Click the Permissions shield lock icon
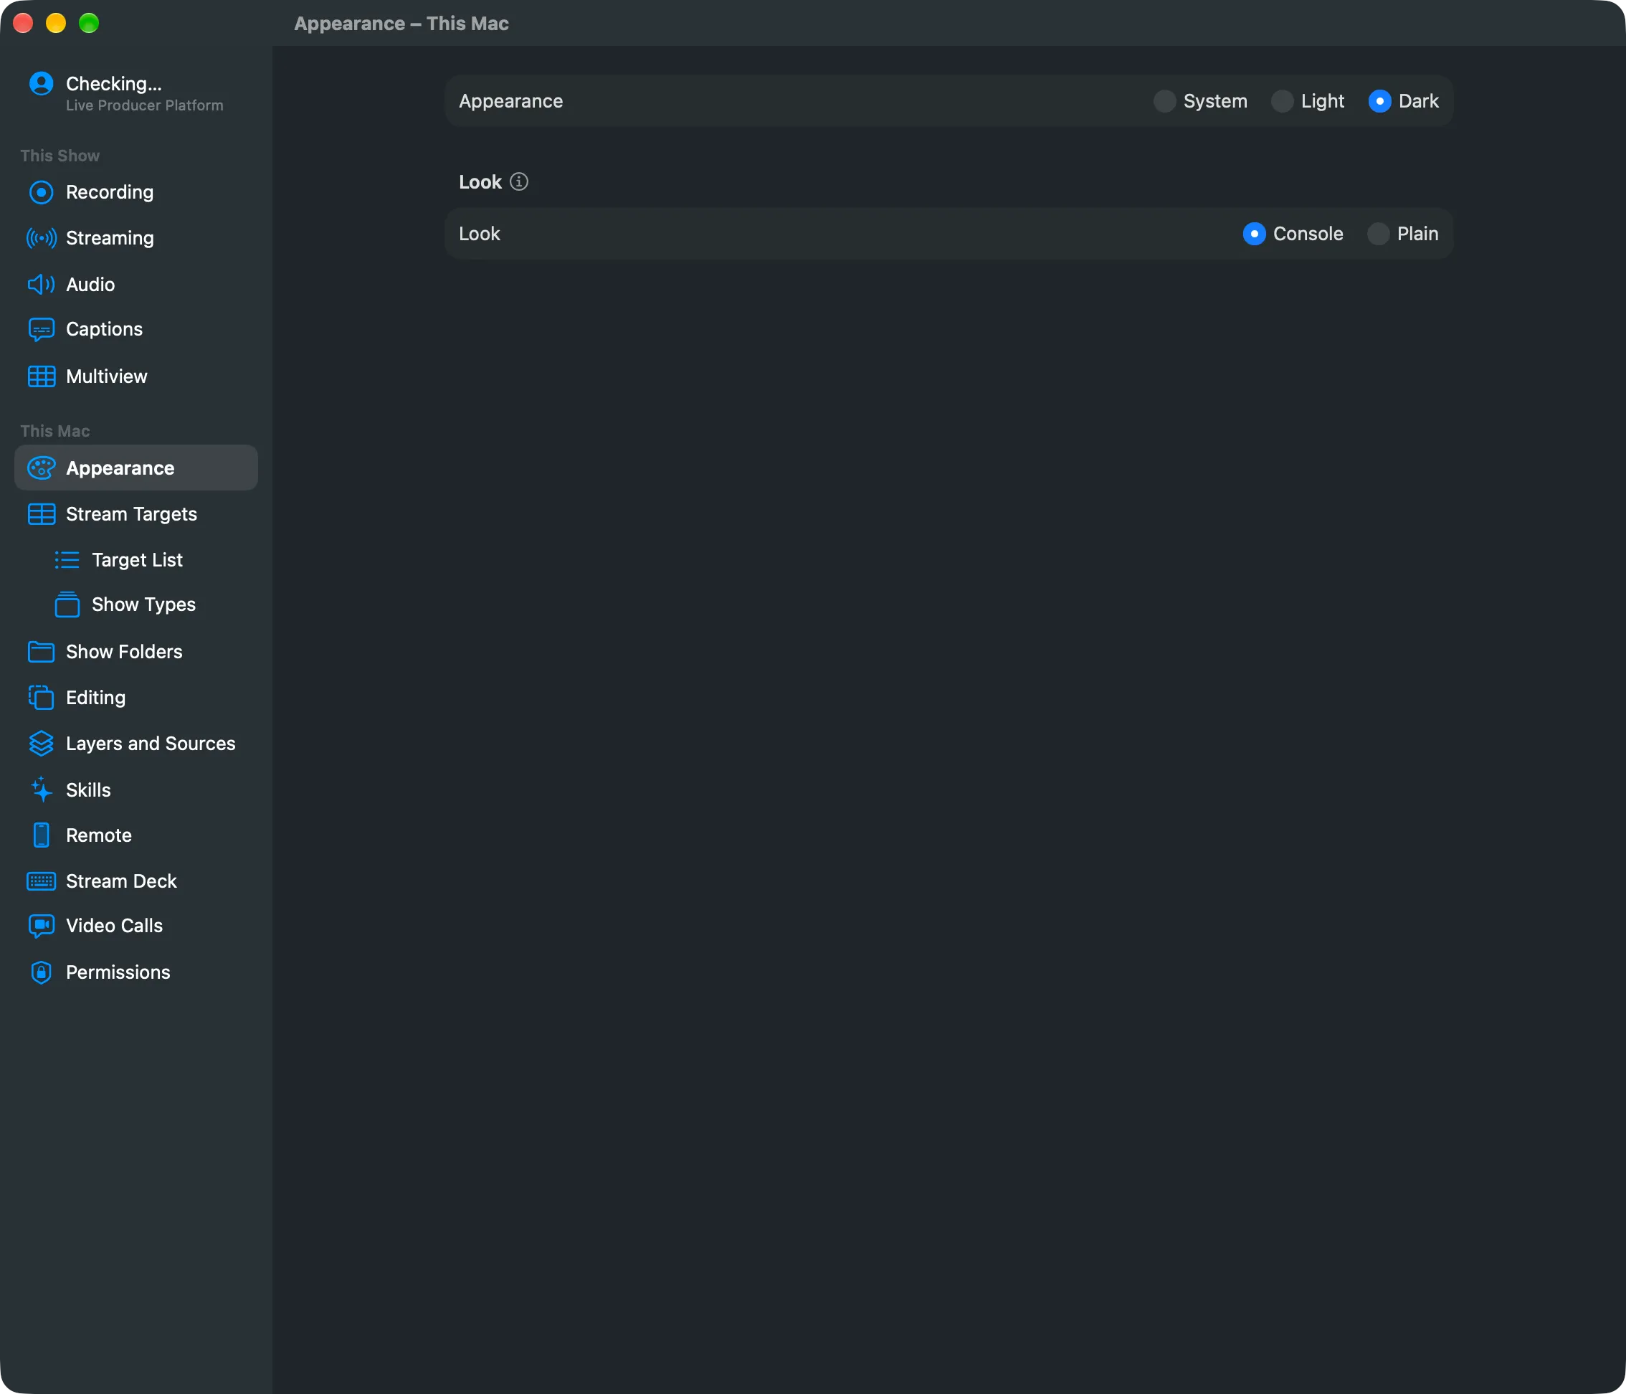1626x1394 pixels. 41,972
